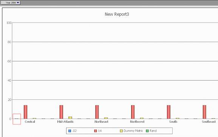Screen dimensions: 218x137
Task: Click the 'Northwest' category axis label
Action: point(137,122)
